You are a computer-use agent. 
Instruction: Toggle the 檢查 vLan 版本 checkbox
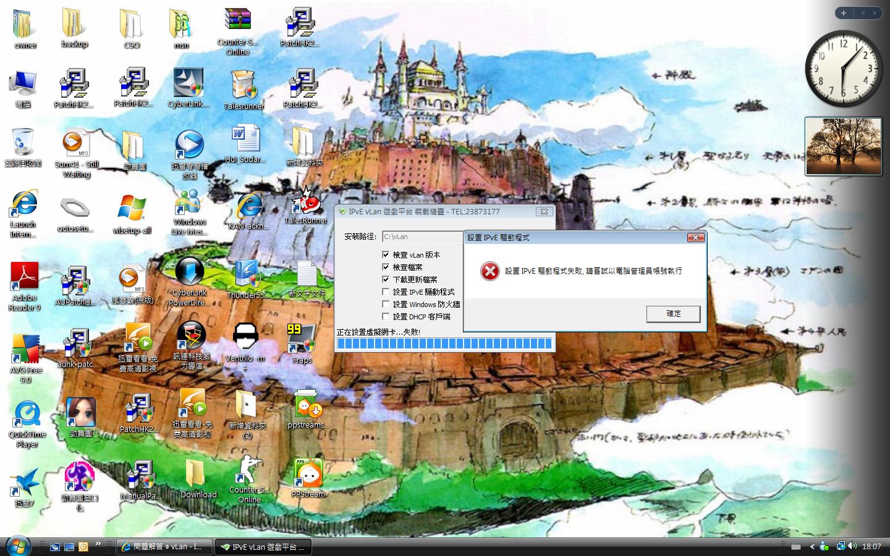[386, 255]
